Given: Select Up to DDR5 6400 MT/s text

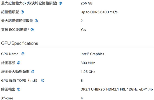Looking at the screenshot, I should tap(99, 12).
